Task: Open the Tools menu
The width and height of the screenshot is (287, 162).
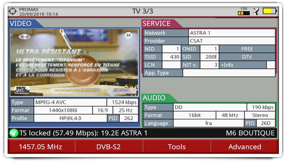Action: pos(177,147)
